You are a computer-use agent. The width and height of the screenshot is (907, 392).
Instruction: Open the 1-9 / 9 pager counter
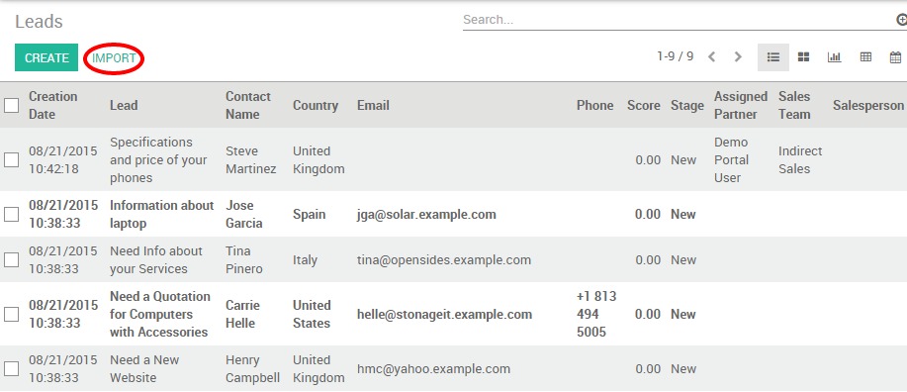point(675,56)
